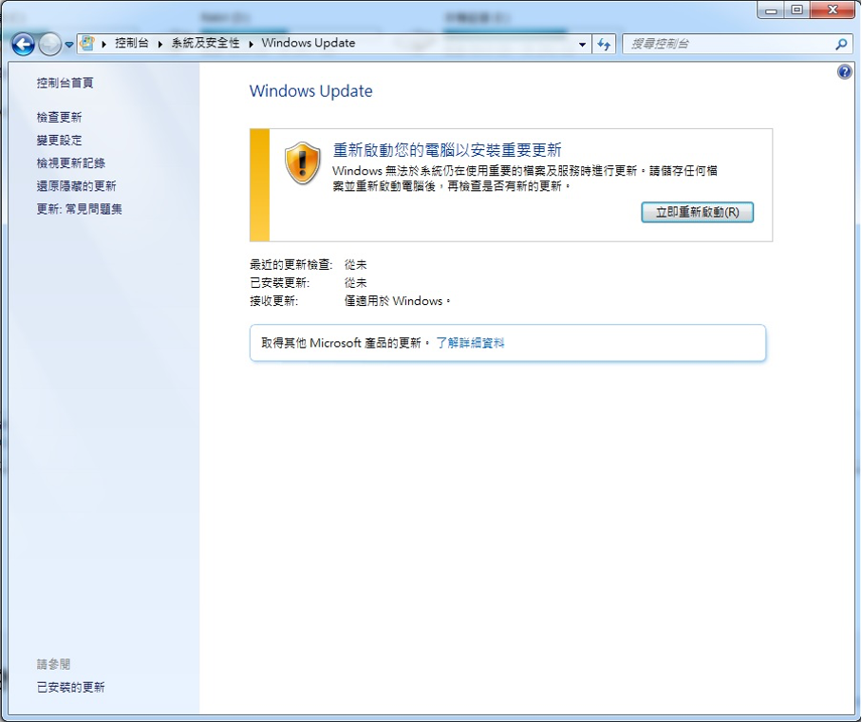Select the 系統及安全性 breadcrumb item
The image size is (862, 722).
[206, 43]
